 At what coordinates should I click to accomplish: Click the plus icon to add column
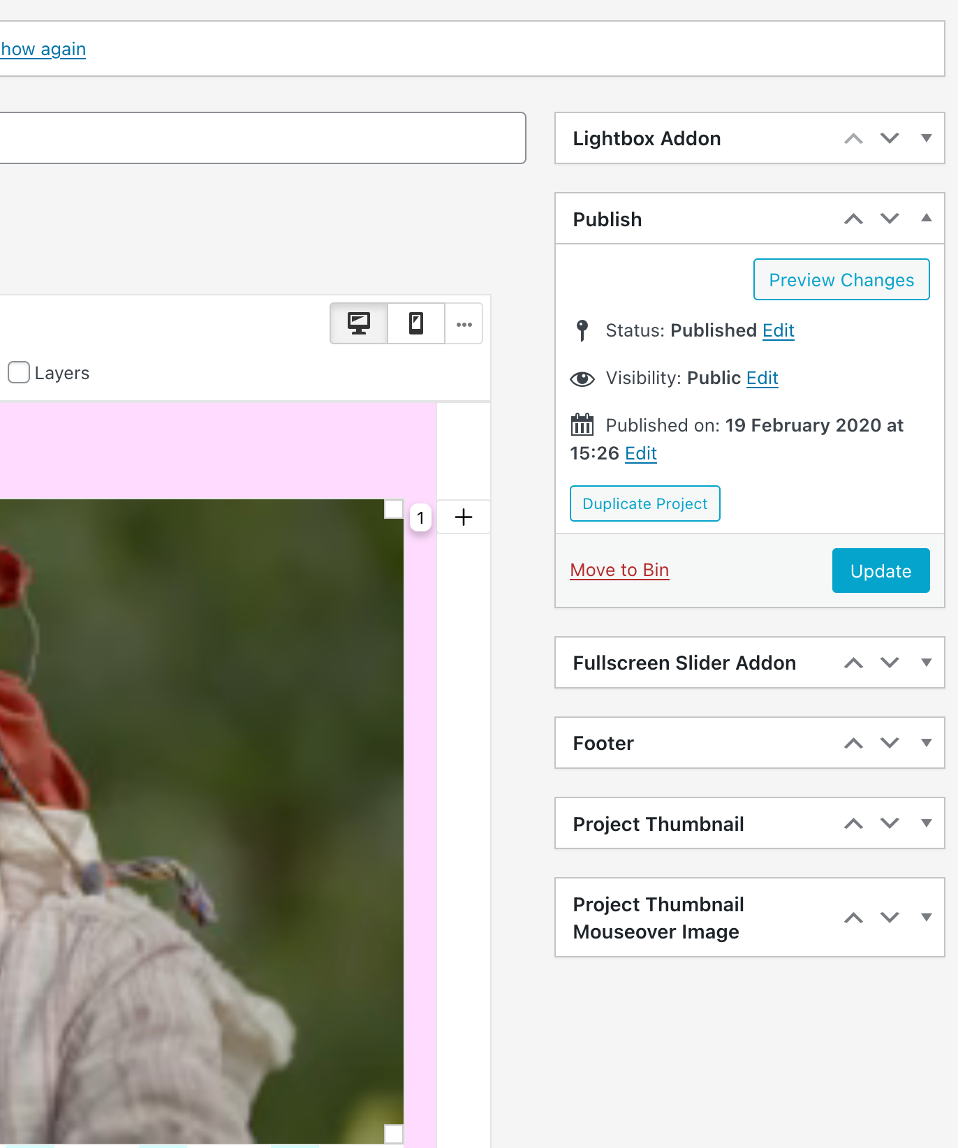coord(464,517)
